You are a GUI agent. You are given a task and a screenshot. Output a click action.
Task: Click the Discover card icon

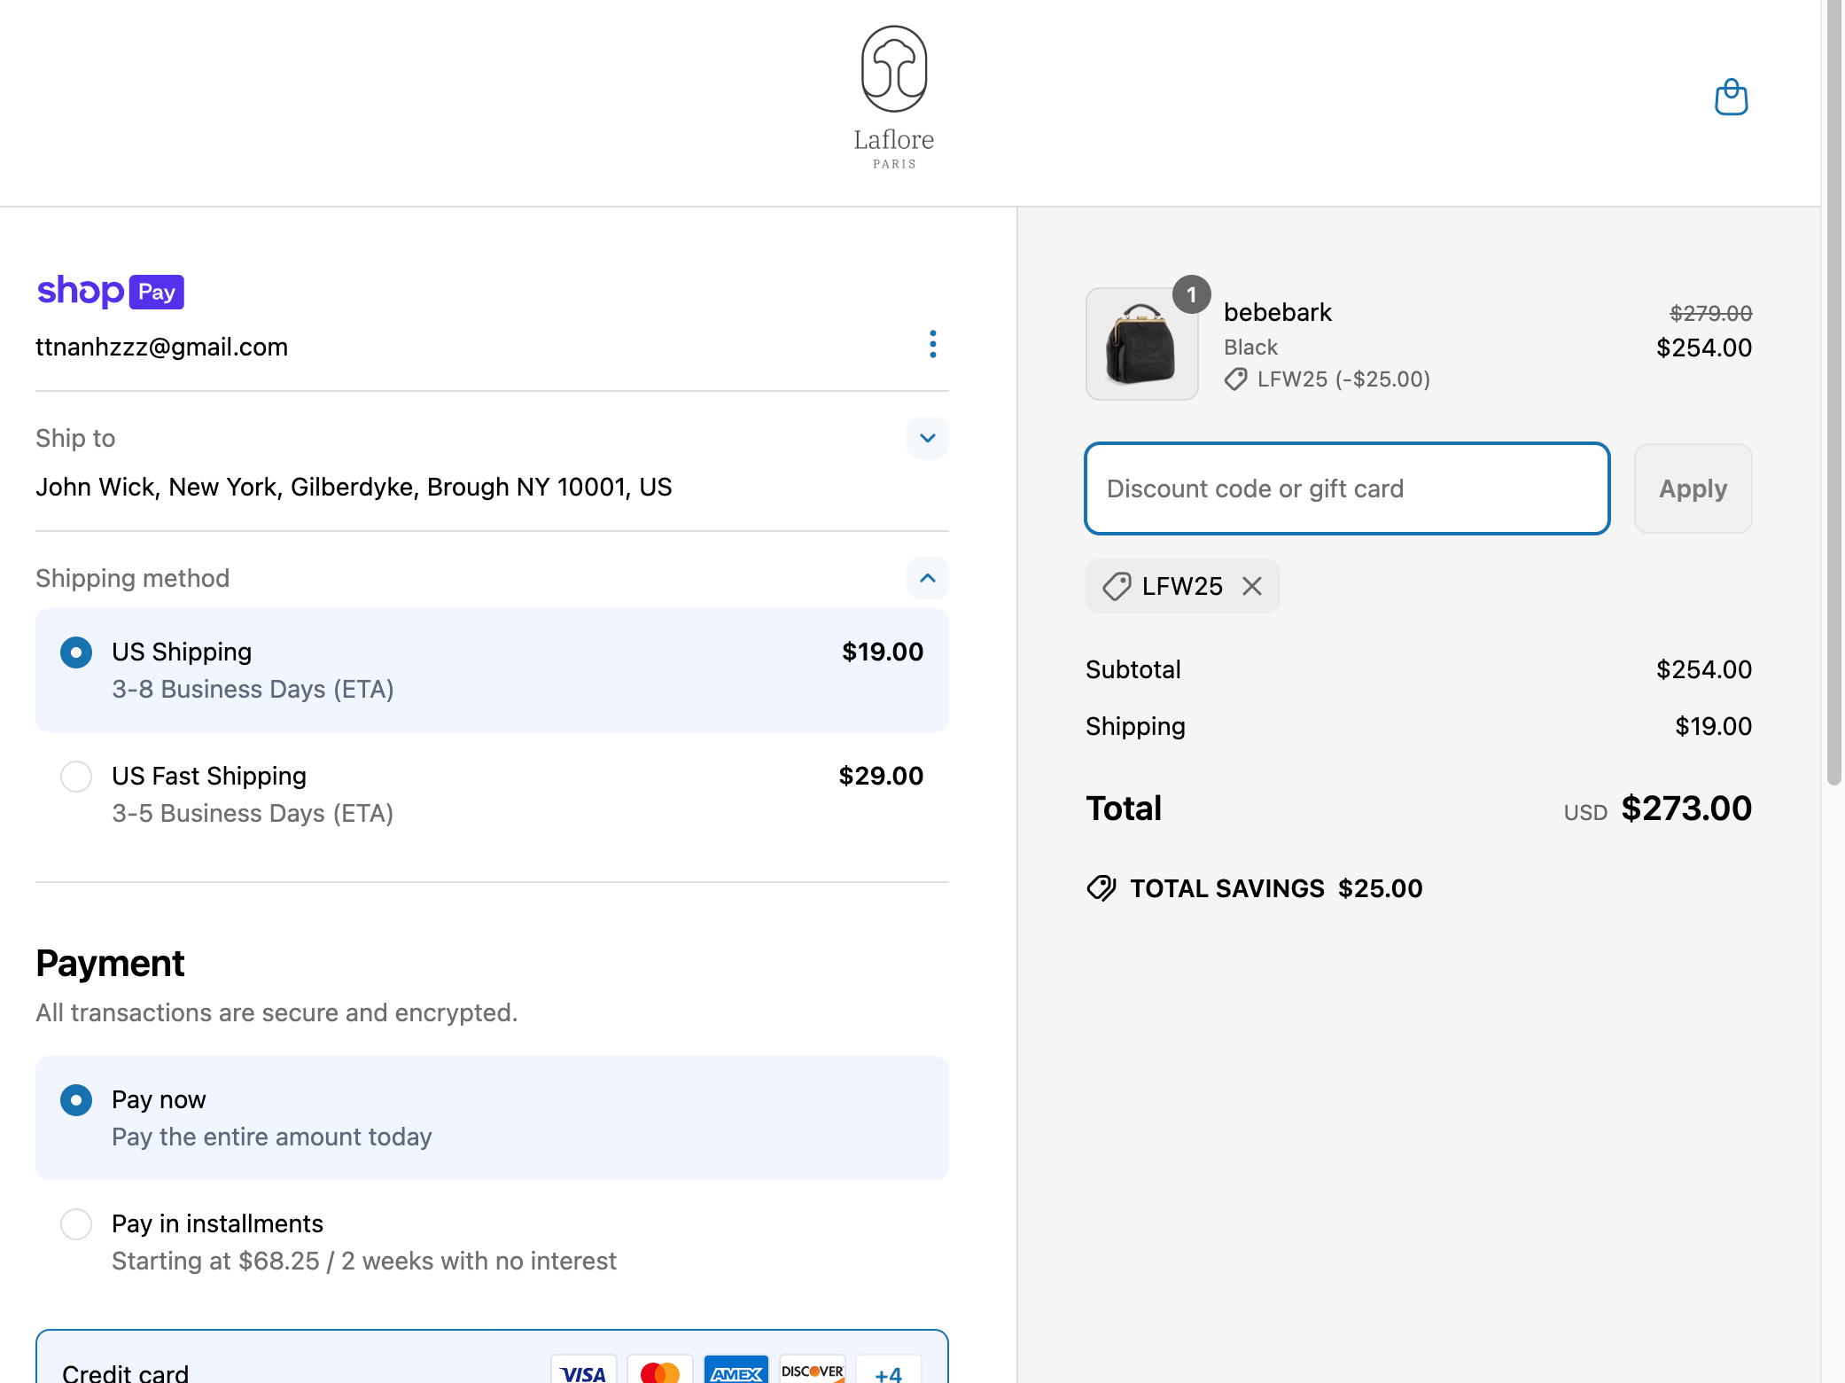coord(812,1371)
